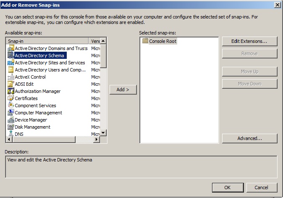Select Authorization Manager snap-in name

pyautogui.click(x=38, y=91)
